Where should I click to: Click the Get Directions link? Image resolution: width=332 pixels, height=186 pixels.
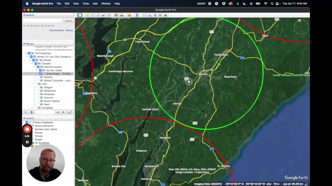pyautogui.click(x=57, y=30)
